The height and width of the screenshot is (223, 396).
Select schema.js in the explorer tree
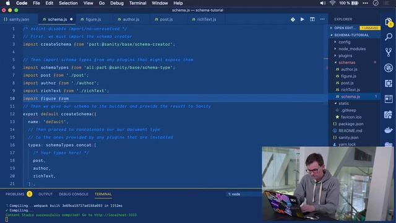(x=350, y=97)
